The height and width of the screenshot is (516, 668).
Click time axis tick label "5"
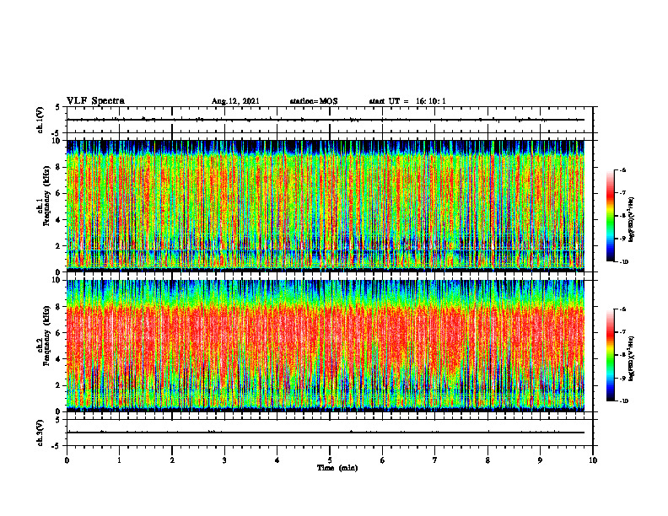330,460
